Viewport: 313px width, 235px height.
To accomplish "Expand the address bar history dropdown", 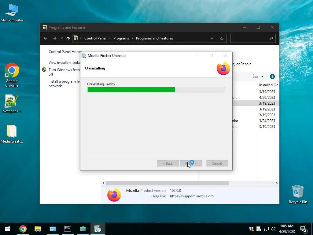I will [x=212, y=38].
